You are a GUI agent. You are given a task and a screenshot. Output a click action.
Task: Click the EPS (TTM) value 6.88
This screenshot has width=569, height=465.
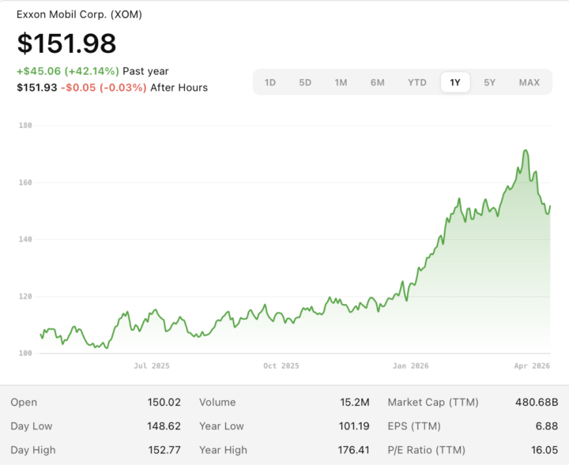coord(547,426)
